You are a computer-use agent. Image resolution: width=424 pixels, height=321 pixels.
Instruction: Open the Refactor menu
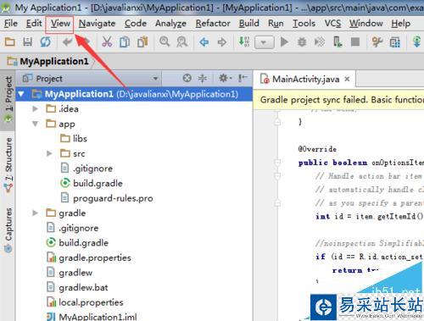213,24
